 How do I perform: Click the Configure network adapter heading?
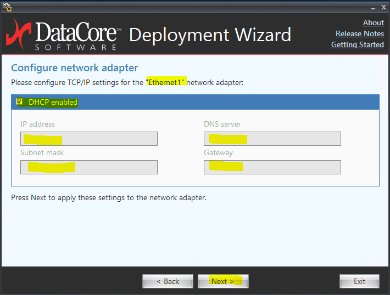[74, 68]
